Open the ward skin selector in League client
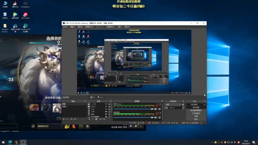This screenshot has width=258, height=145. tap(81, 126)
